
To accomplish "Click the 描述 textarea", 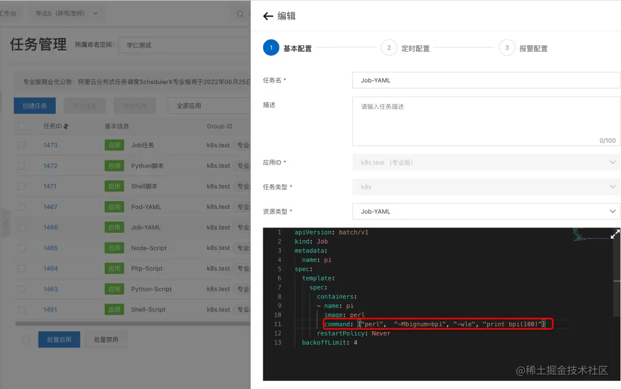I will click(486, 121).
